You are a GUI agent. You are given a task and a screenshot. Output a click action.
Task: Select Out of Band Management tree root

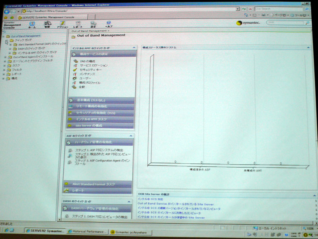coord(25,36)
